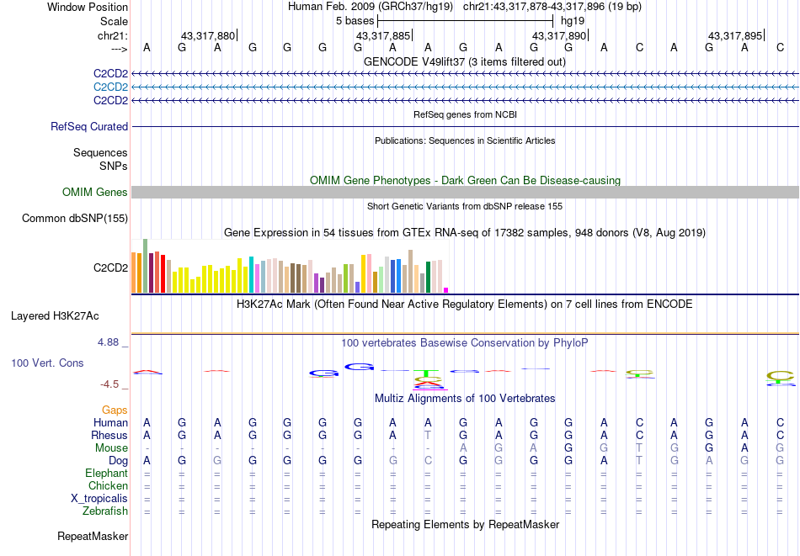Click RefSeq genes from NCBI title
800x556 pixels.
tap(465, 114)
